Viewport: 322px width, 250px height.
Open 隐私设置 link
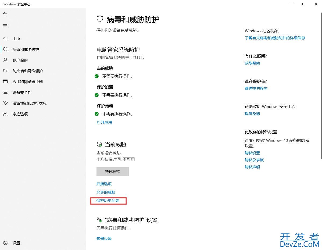[252, 153]
